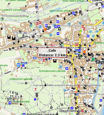Click the Schönbornská zahrada label
Screen dimensions: 104x115
(52, 71)
